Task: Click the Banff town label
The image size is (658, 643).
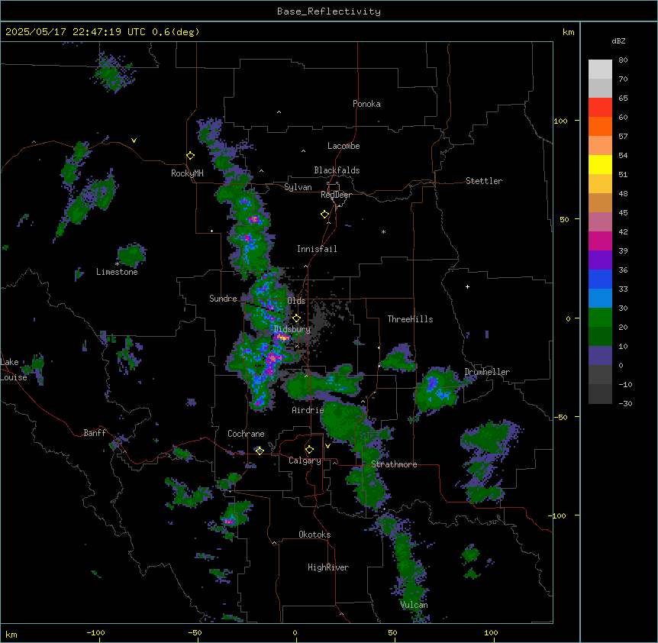Action: click(x=95, y=433)
